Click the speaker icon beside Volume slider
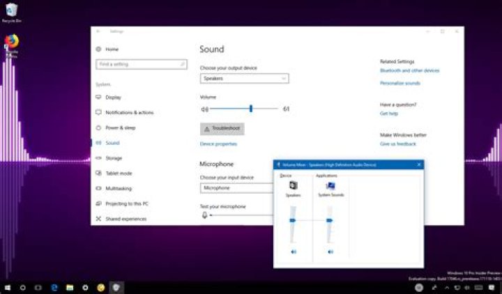502x294 pixels. 204,109
